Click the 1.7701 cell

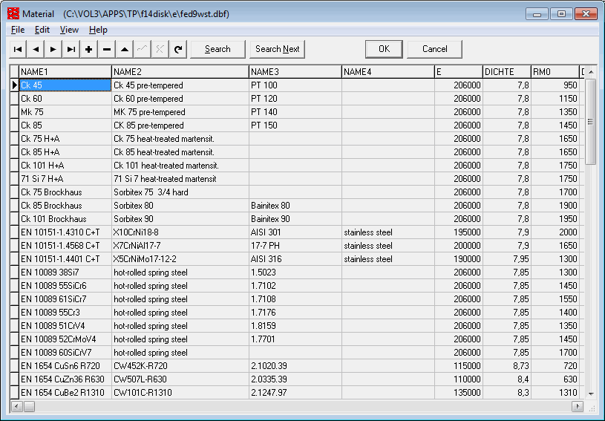click(x=295, y=339)
